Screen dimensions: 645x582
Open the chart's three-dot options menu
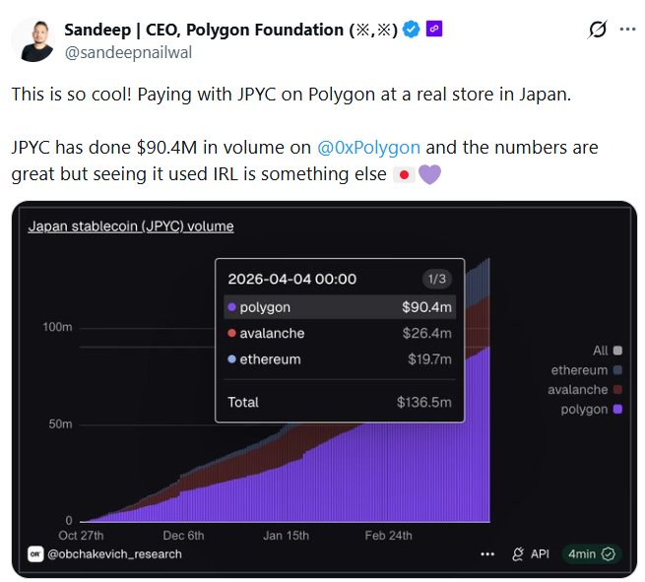(487, 554)
